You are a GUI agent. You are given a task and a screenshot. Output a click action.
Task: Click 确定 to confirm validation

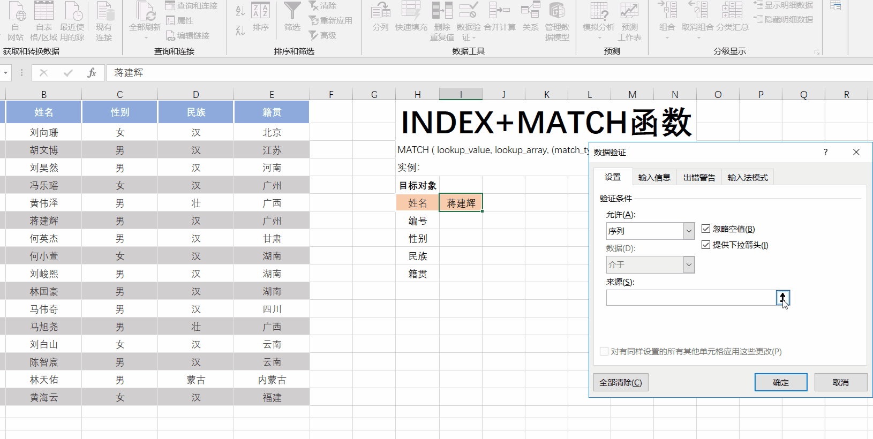(x=781, y=382)
